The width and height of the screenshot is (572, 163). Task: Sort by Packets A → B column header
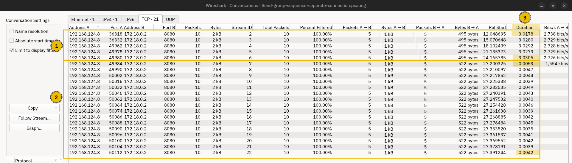[352, 27]
